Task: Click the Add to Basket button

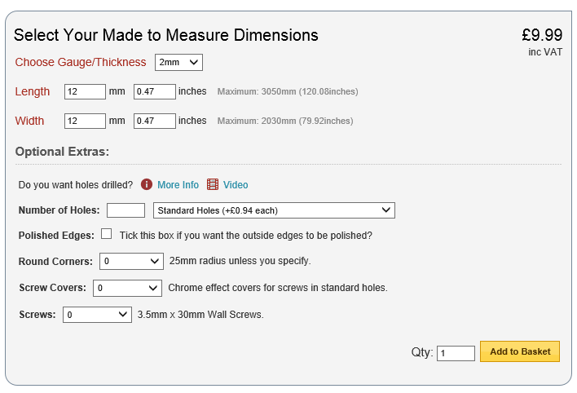Action: [x=520, y=351]
